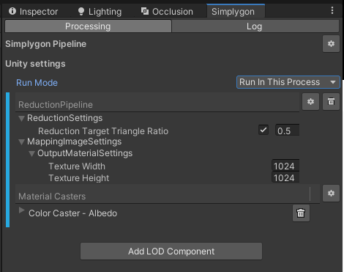Image resolution: width=344 pixels, height=272 pixels.
Task: Collapse the ReductionSettings section
Action: (21, 119)
